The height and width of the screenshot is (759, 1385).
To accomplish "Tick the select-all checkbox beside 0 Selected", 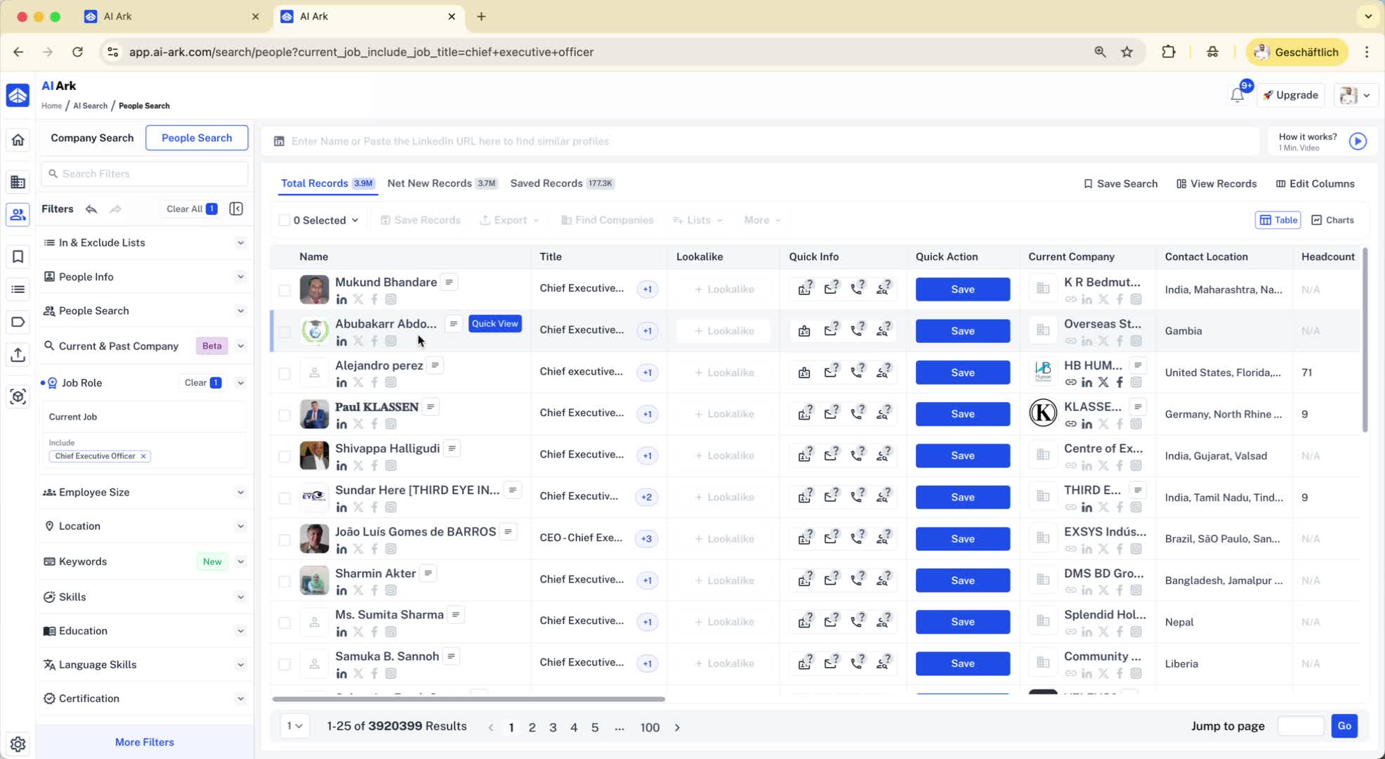I will [284, 220].
